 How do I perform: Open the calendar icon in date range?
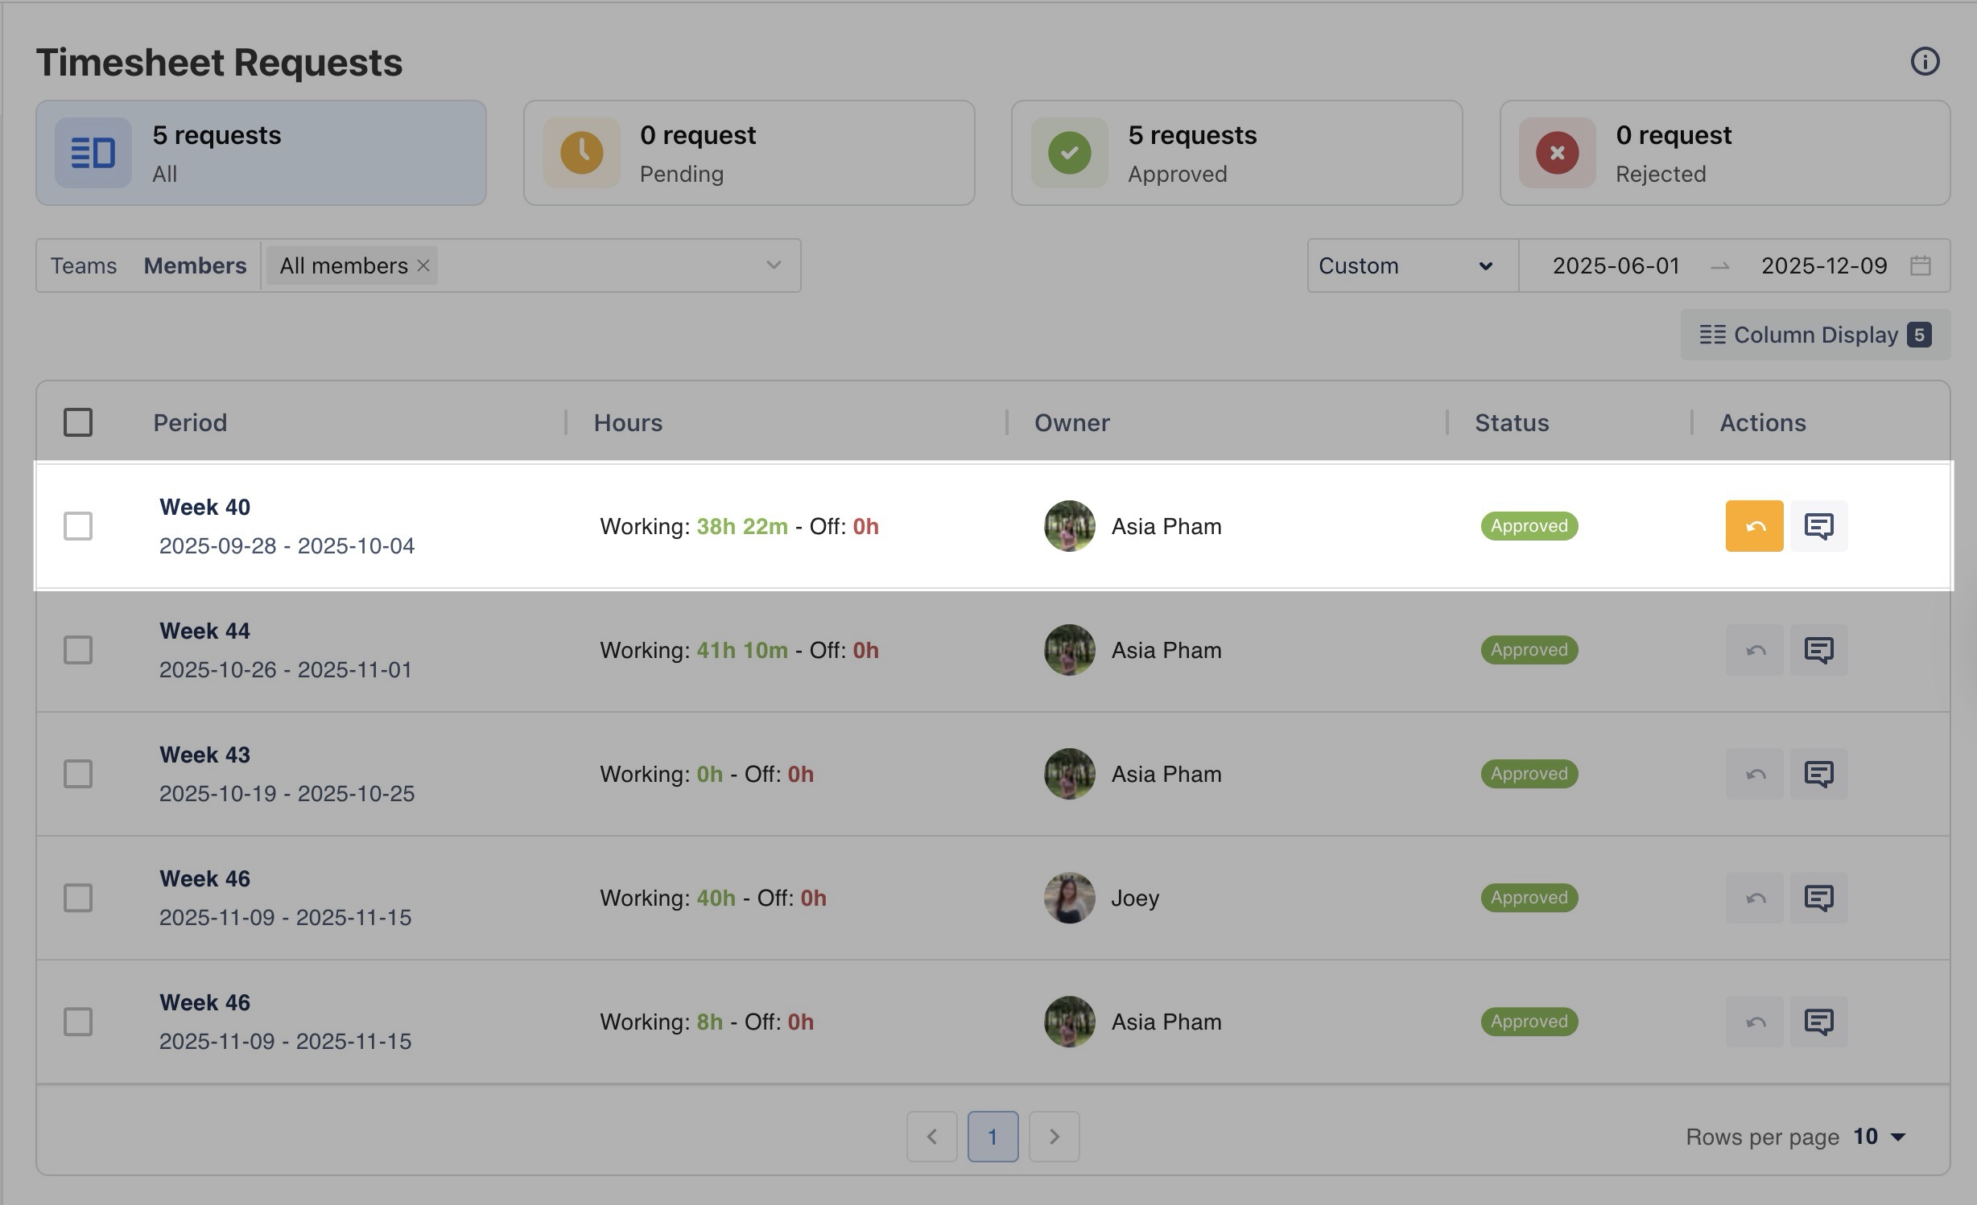(1920, 265)
